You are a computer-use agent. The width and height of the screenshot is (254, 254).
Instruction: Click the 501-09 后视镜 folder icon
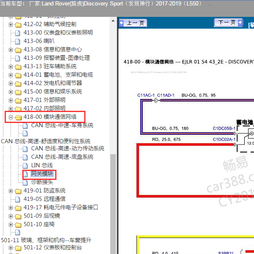coord(18,217)
